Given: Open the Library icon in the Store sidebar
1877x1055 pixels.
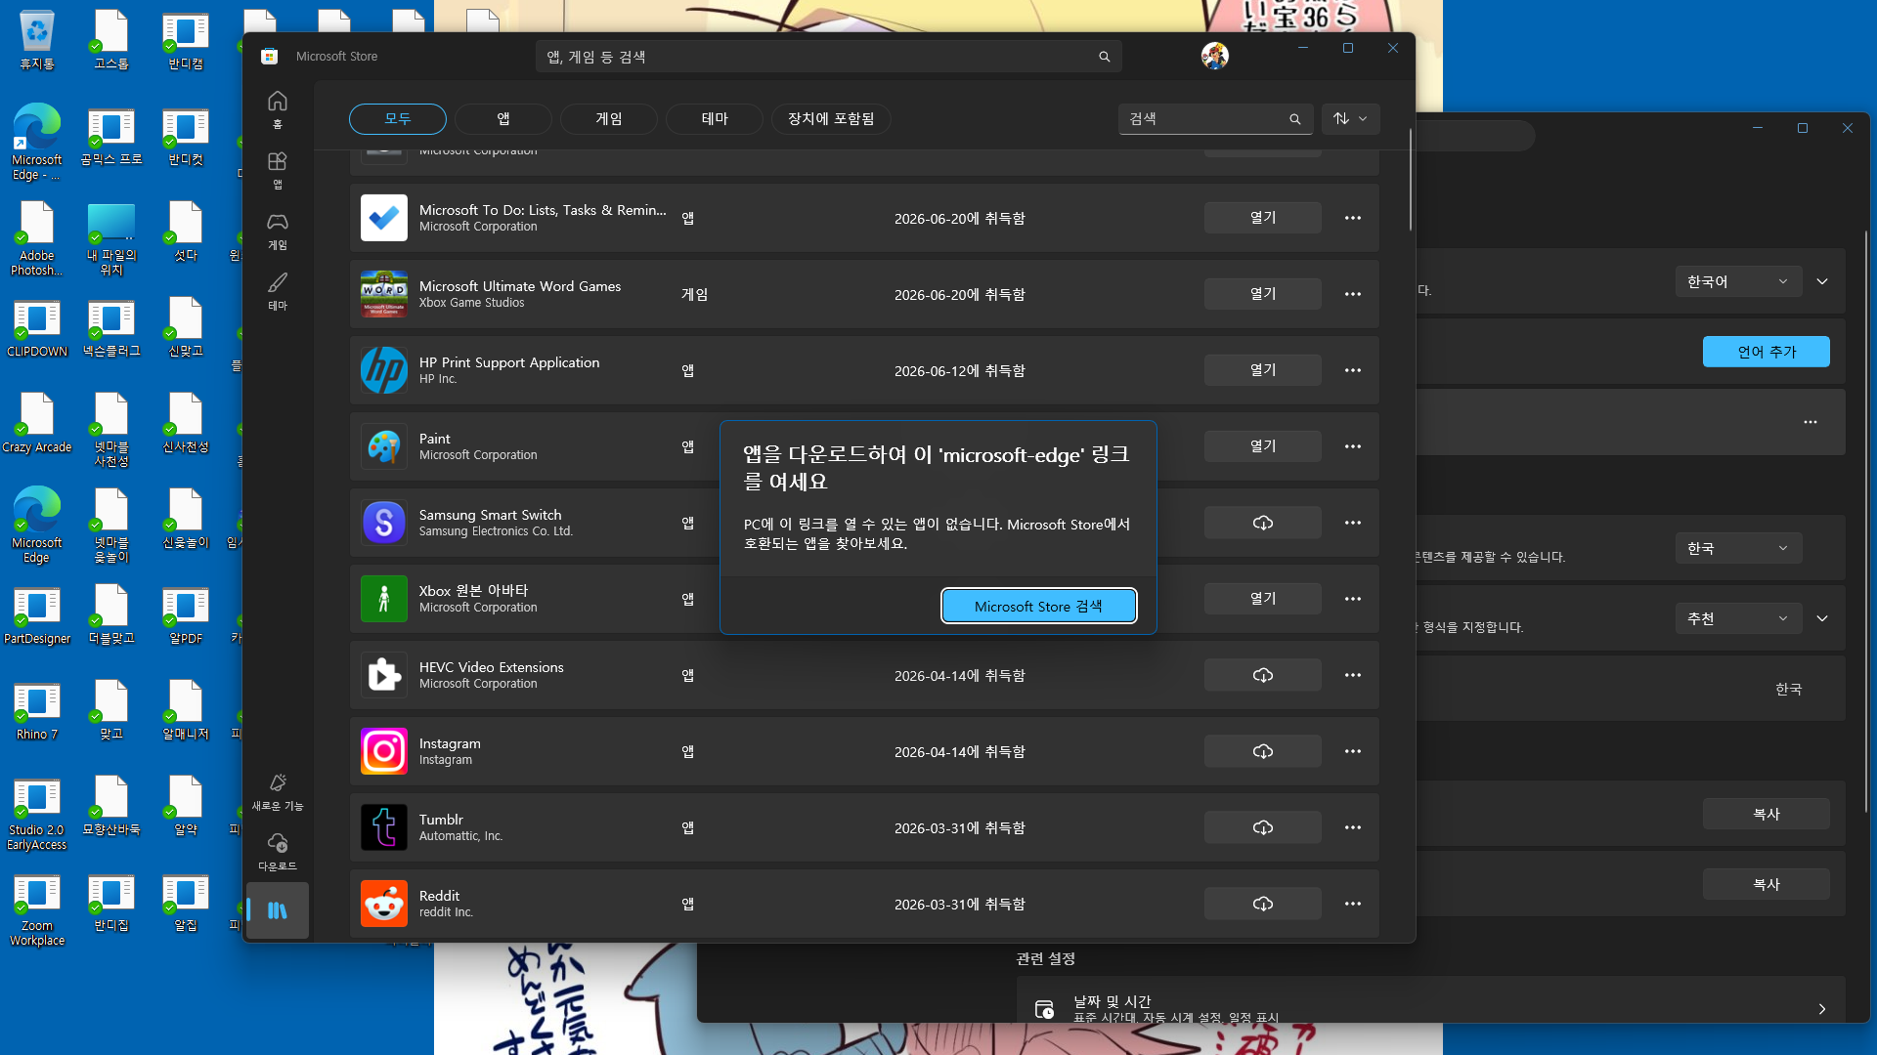Looking at the screenshot, I should click(x=278, y=910).
